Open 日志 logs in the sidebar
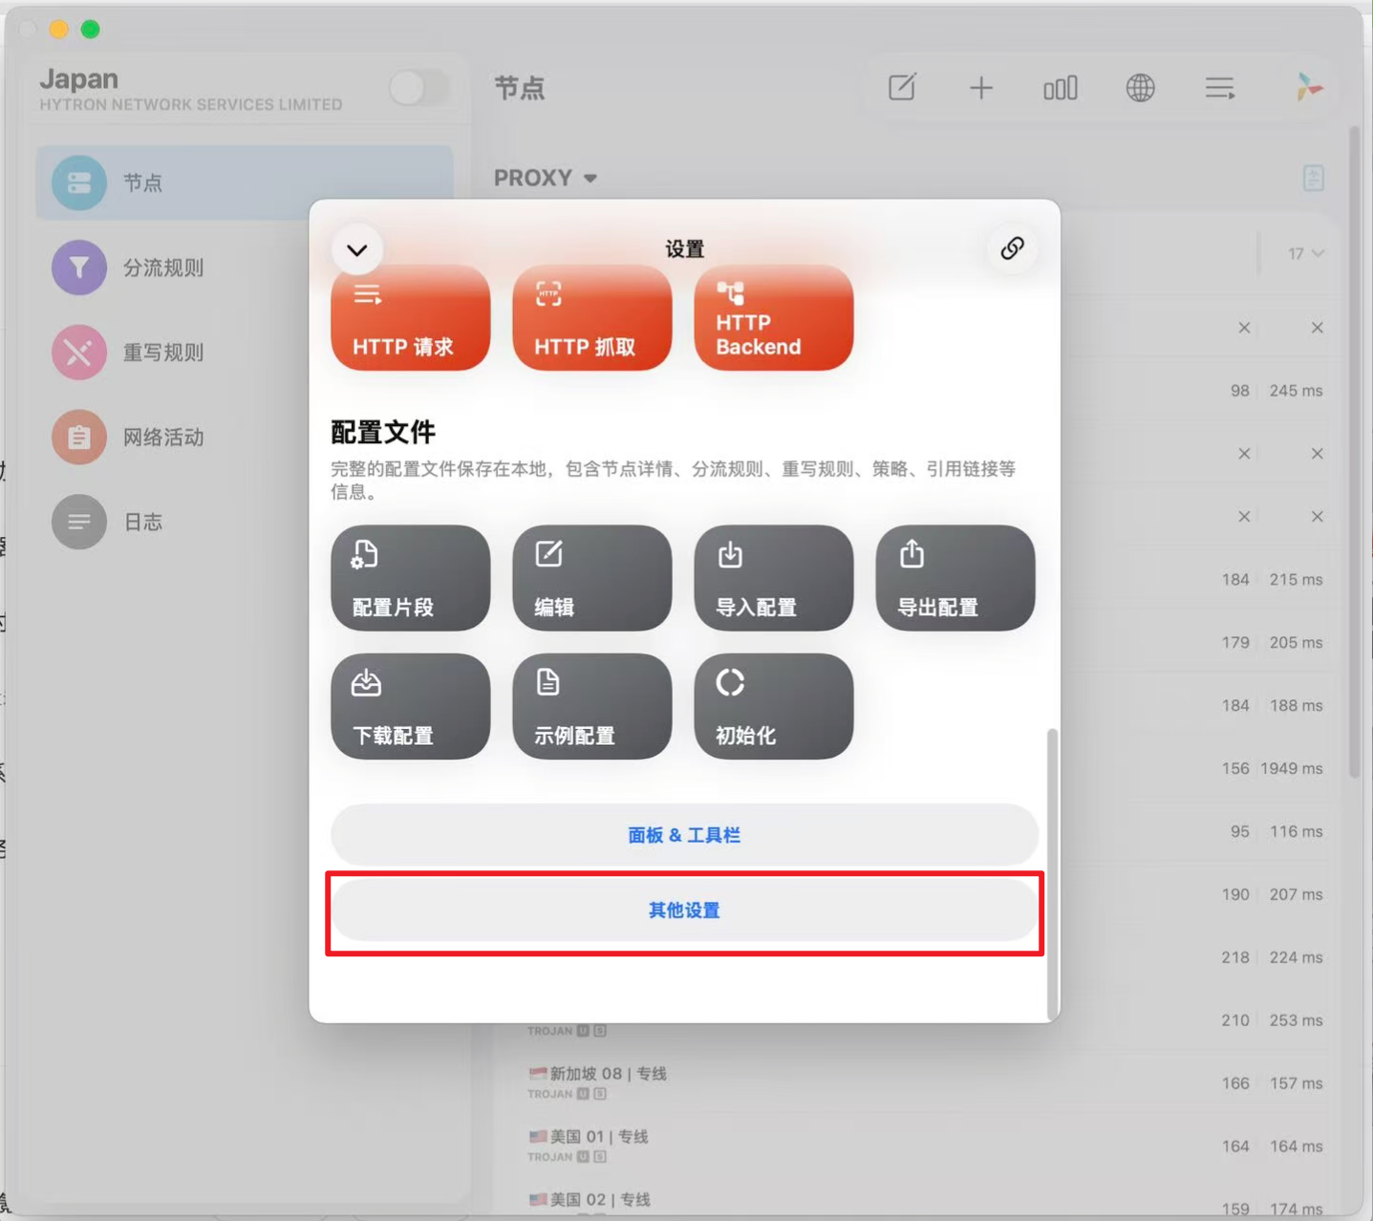This screenshot has height=1221, width=1373. coord(245,522)
